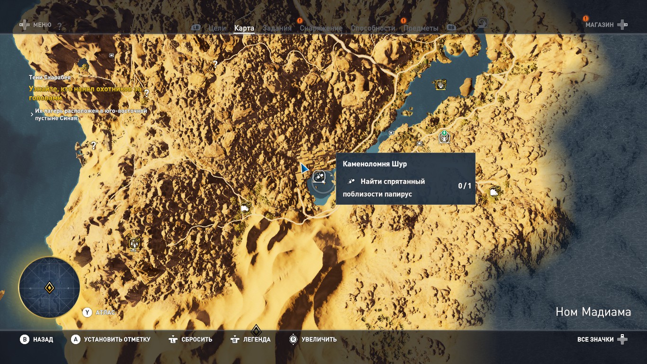Click the circular minimap atlas thumbnail
The height and width of the screenshot is (364, 647).
[x=49, y=287]
